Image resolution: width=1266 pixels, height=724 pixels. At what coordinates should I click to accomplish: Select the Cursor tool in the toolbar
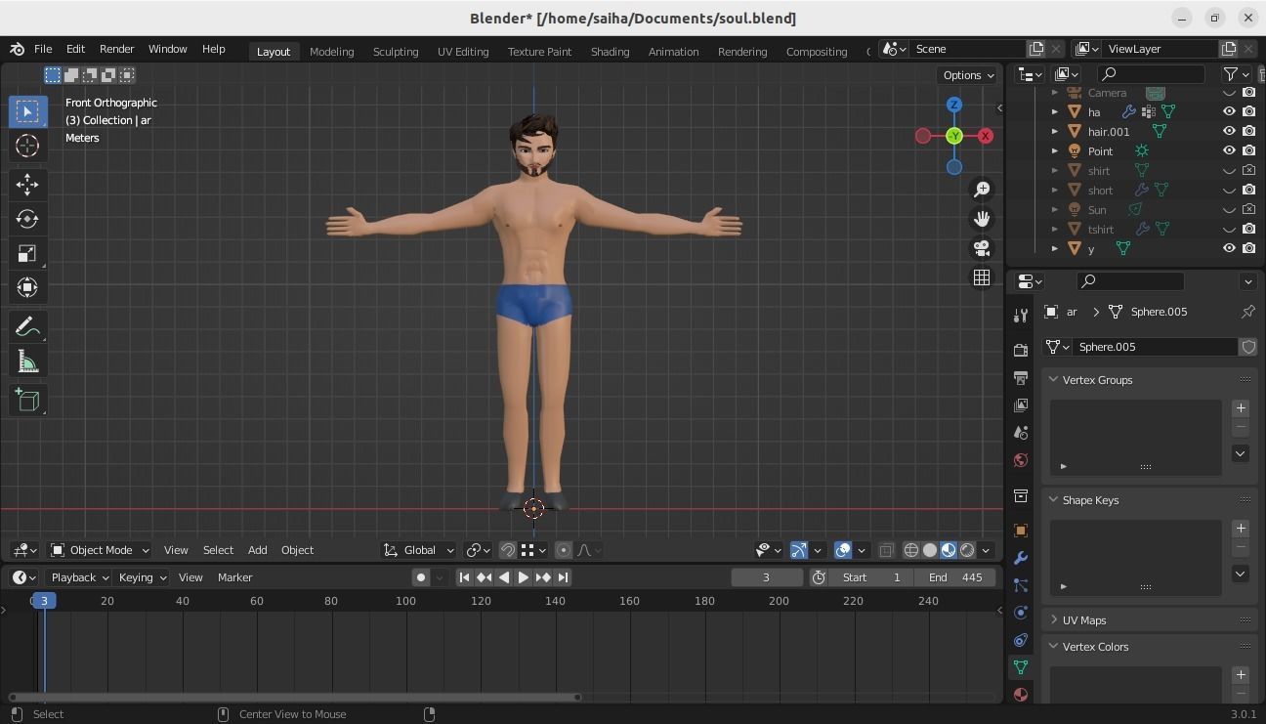(27, 146)
